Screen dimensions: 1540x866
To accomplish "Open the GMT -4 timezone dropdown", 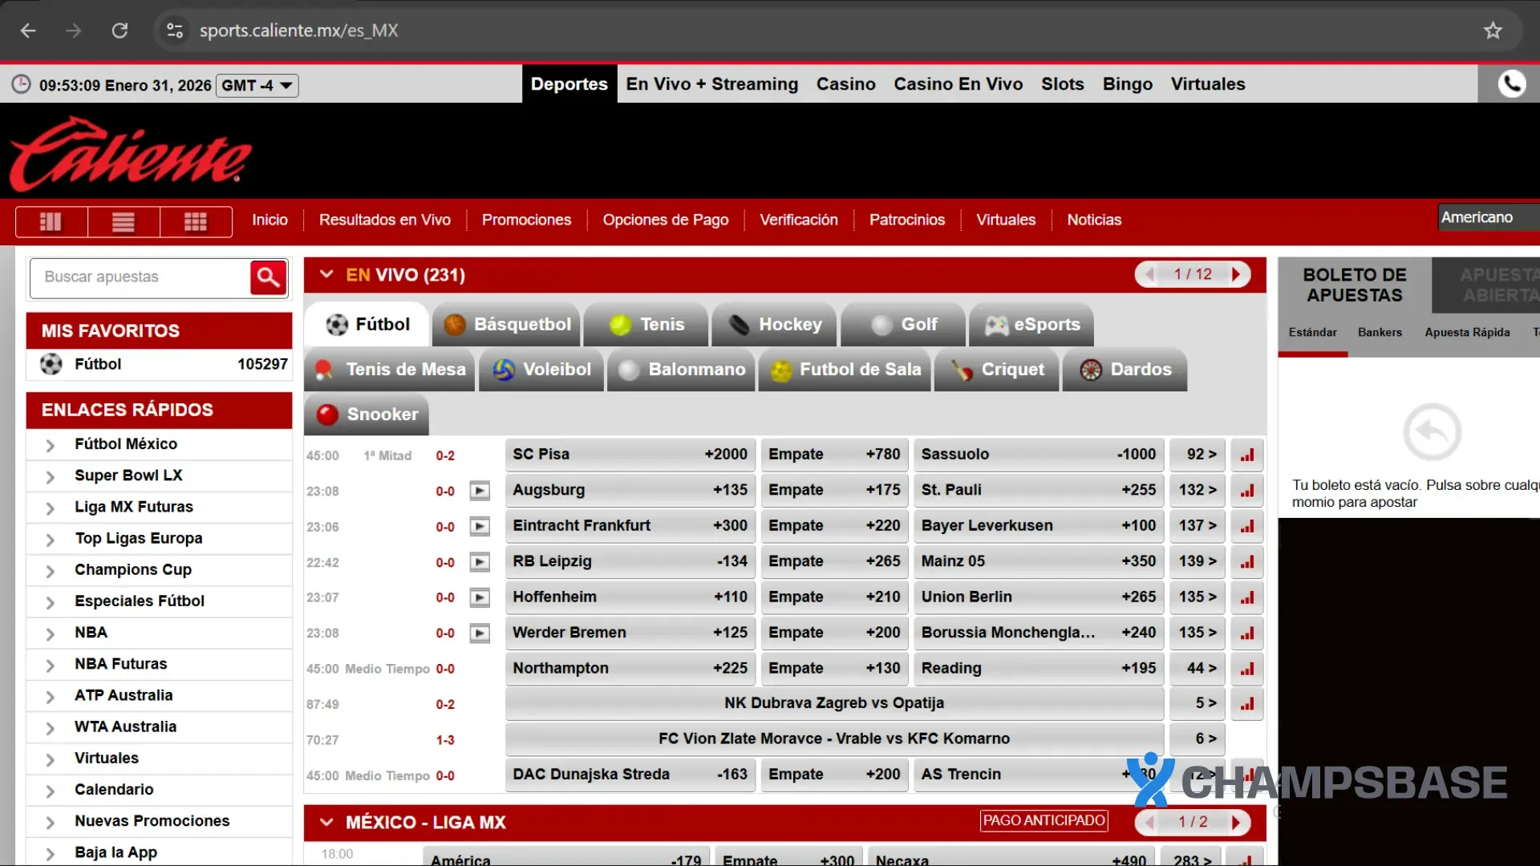I will (x=257, y=85).
